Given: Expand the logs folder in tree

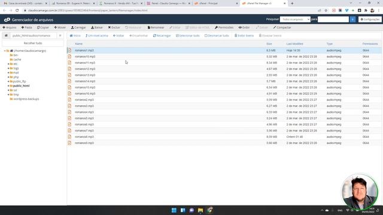Looking at the screenshot, I should (x=8, y=69).
